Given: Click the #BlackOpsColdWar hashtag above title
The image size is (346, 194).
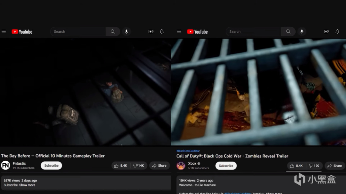Looking at the screenshot, I should click(x=188, y=151).
